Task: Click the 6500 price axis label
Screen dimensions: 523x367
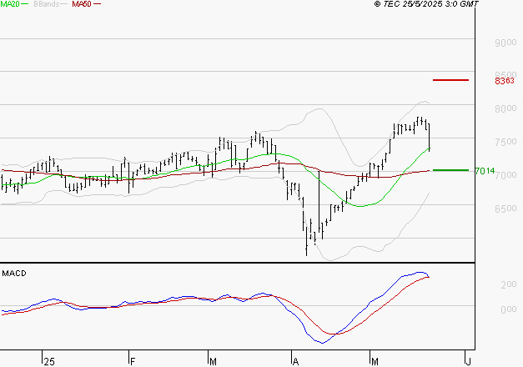Action: (505, 209)
